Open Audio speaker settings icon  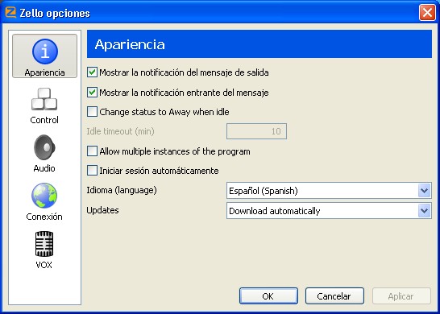click(44, 147)
